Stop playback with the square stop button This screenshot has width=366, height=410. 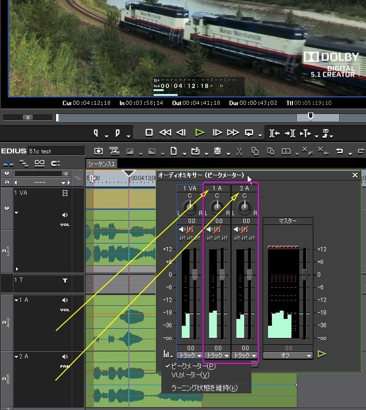(x=149, y=132)
